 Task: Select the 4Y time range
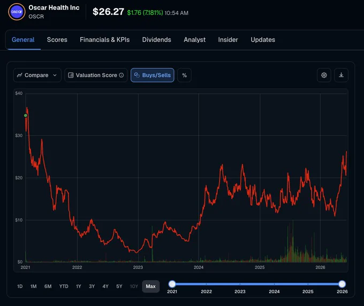coord(105,286)
